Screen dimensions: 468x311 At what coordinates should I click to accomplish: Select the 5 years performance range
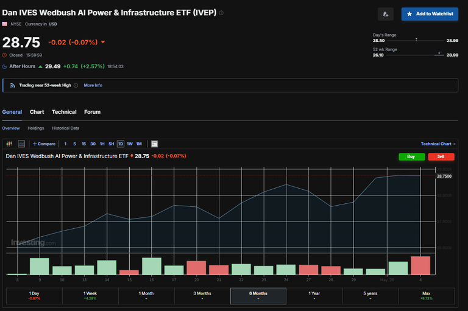pos(370,296)
